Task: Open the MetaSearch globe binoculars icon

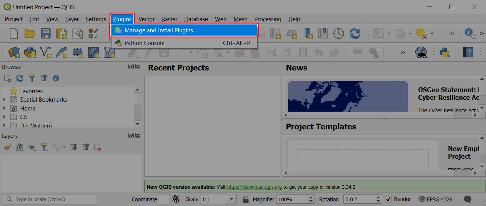Action: [x=422, y=52]
